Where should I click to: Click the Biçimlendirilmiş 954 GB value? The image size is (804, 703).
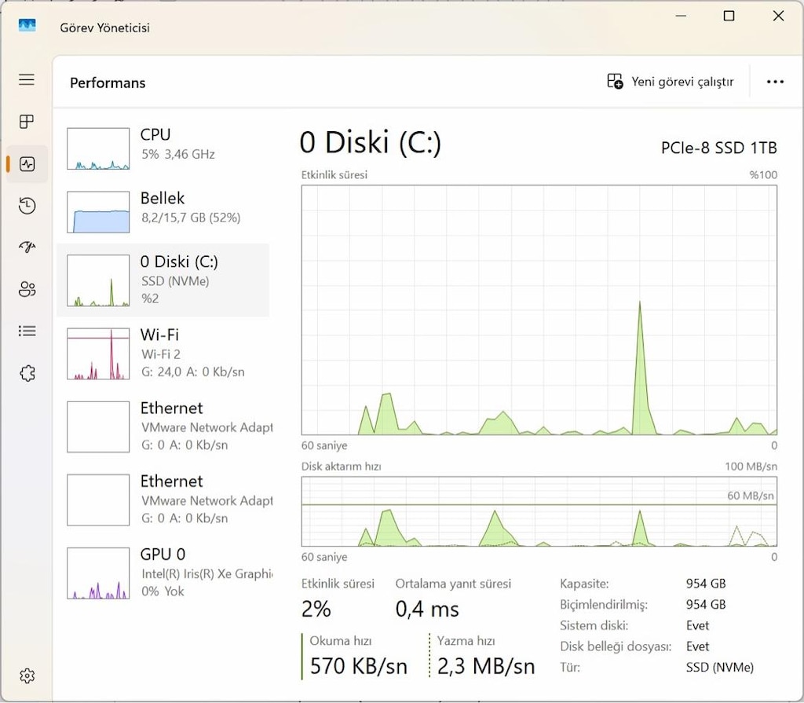(x=706, y=605)
